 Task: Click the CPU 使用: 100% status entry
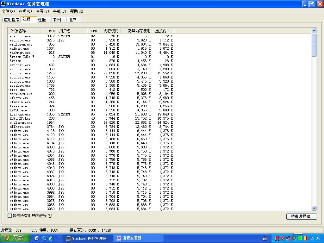click(45, 230)
